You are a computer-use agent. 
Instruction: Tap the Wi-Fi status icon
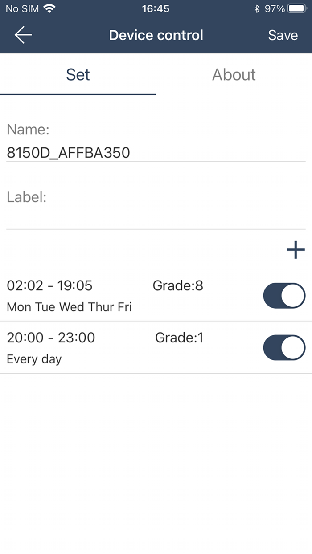[x=49, y=8]
